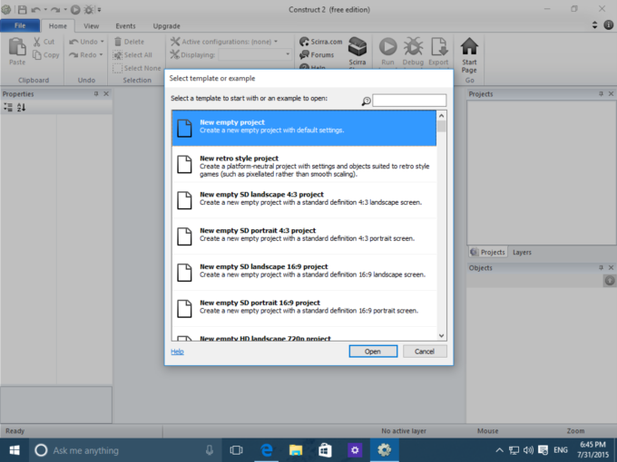Select New retro style project
Image resolution: width=617 pixels, height=462 pixels.
pyautogui.click(x=304, y=165)
